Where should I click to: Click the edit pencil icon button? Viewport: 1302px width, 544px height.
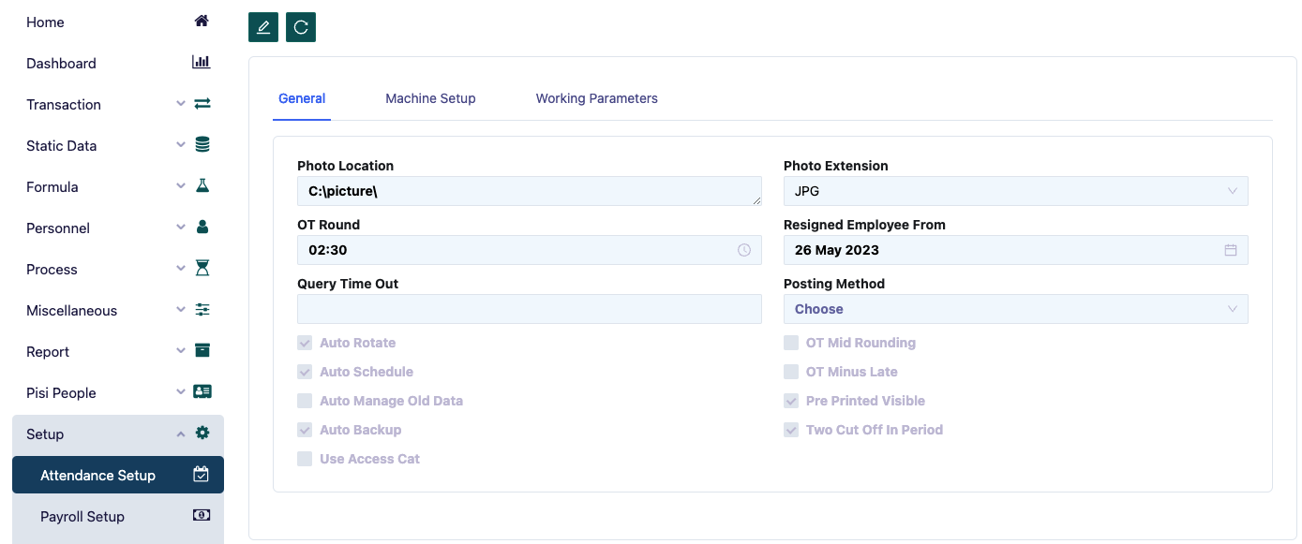tap(263, 27)
